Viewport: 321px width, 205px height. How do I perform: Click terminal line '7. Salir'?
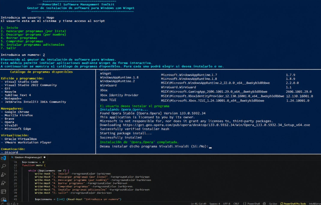point(8,48)
